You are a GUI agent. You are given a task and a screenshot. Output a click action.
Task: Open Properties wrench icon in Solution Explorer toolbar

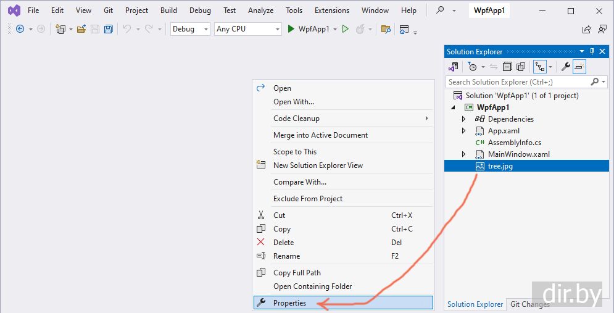pyautogui.click(x=565, y=67)
